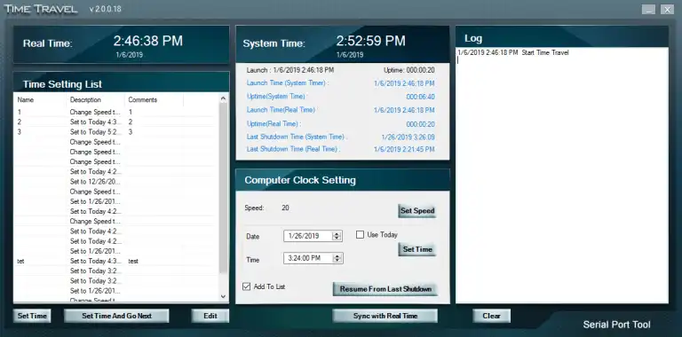
Task: Click the list scrollbar down arrow
Action: 223,296
